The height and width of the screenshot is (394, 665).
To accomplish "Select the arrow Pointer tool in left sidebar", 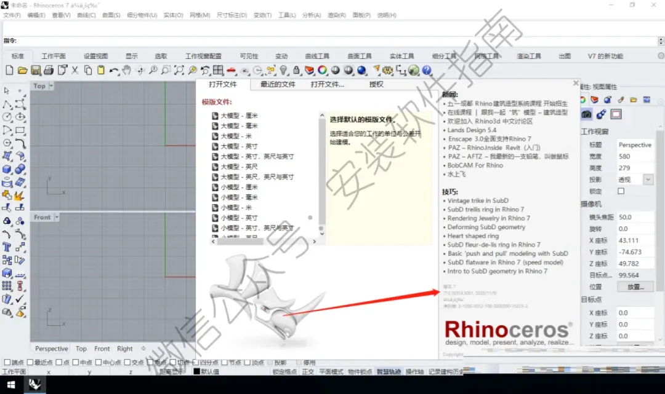I will pos(7,90).
